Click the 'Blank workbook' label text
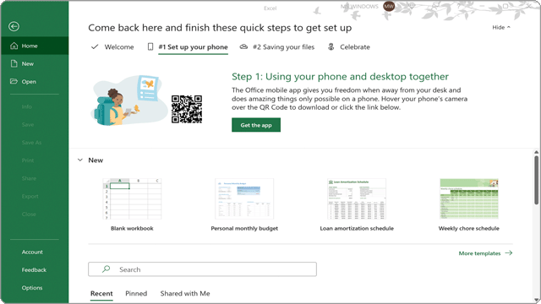 click(x=132, y=228)
